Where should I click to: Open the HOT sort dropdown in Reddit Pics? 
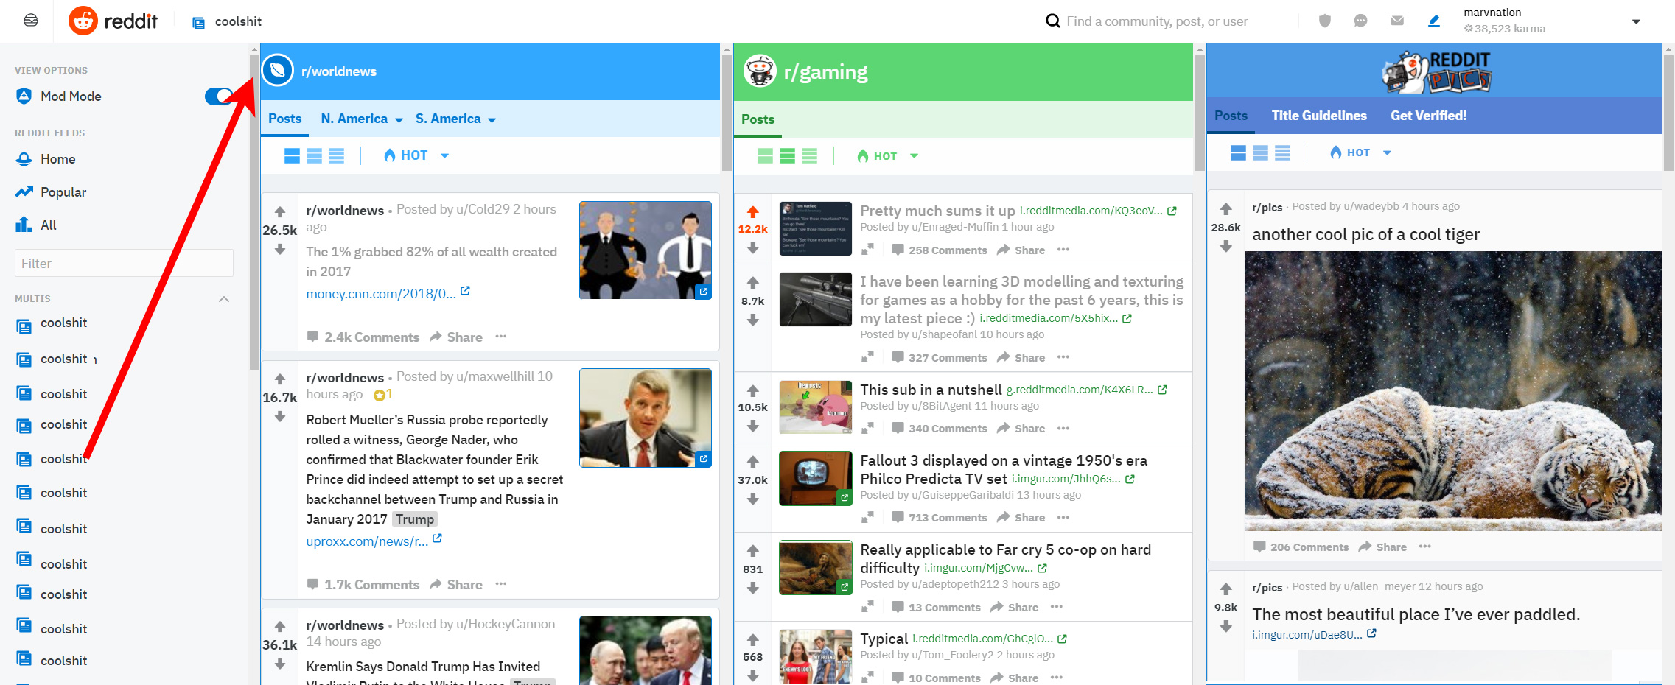[x=1360, y=152]
